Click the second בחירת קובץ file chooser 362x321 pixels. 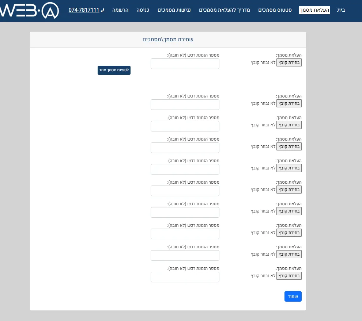click(x=289, y=103)
